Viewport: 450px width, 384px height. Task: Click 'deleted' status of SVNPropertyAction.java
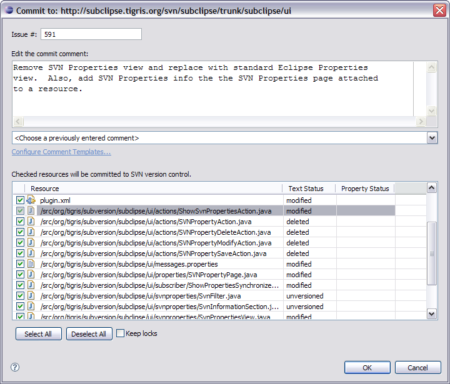pyautogui.click(x=297, y=222)
